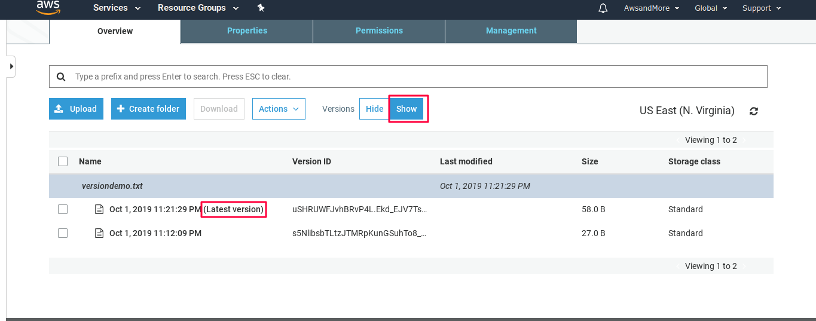This screenshot has height=321, width=816.
Task: Open the Oct 1, 2019 11:12:09 PM version
Action: [155, 233]
